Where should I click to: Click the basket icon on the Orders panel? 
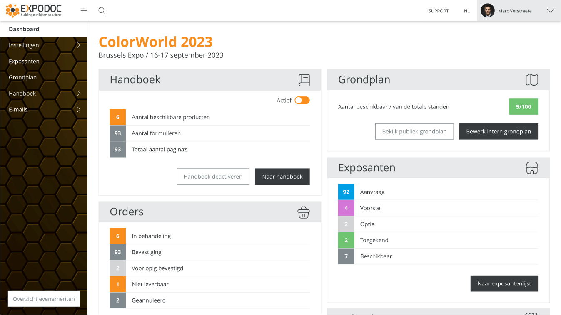(x=304, y=212)
